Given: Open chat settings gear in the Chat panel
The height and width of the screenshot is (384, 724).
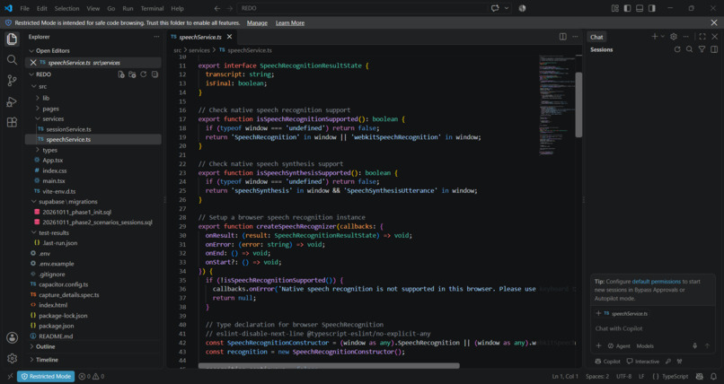Looking at the screenshot, I should click(x=673, y=37).
